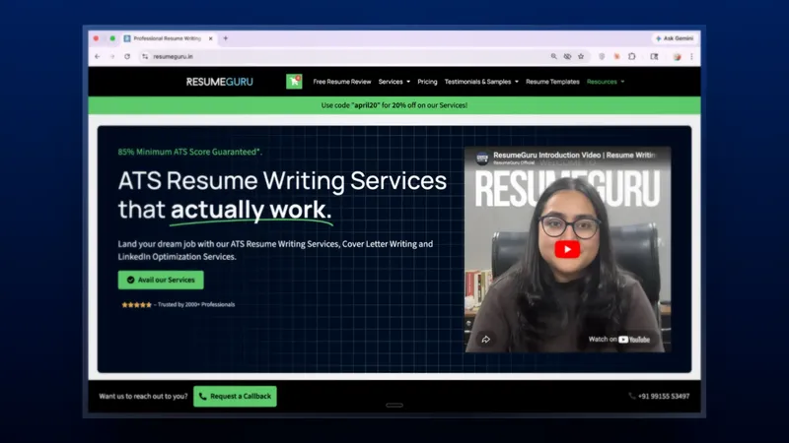Open a new tab with plus button
Viewport: 789px width, 443px height.
click(226, 38)
